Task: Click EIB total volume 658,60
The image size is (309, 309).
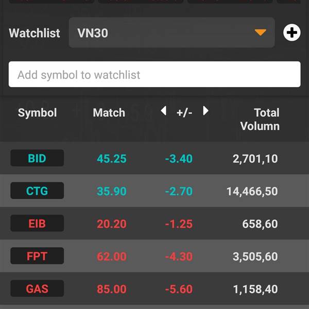Action: click(260, 224)
